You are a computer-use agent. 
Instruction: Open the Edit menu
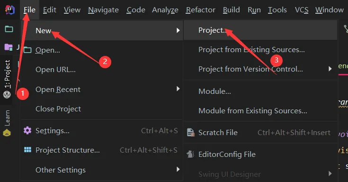(x=50, y=10)
